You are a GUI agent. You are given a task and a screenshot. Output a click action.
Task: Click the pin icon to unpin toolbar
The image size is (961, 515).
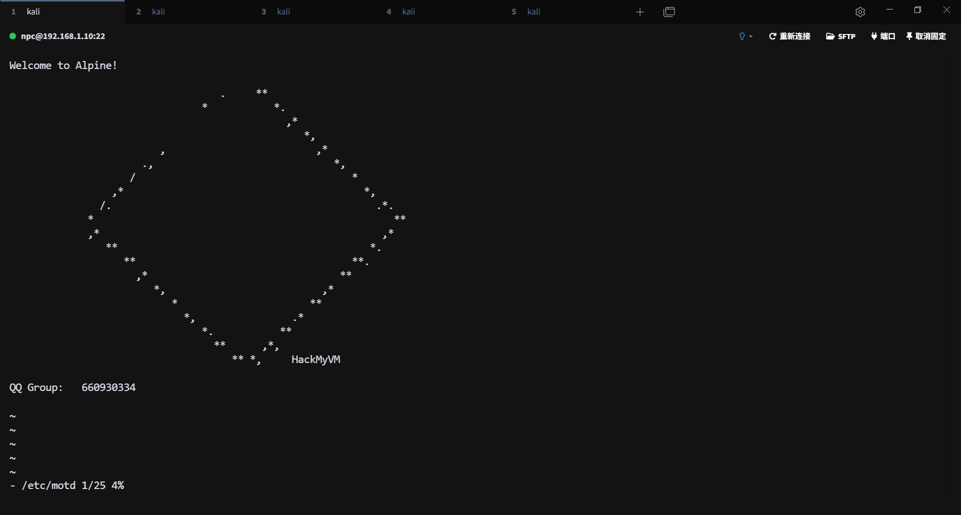[x=909, y=36]
